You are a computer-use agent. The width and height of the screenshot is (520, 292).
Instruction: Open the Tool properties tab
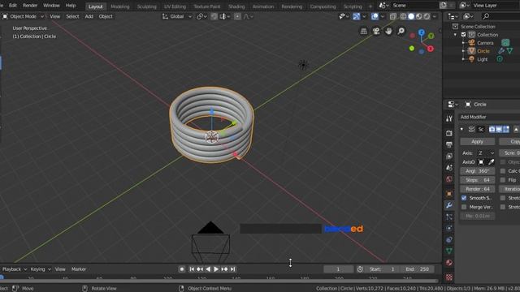pyautogui.click(x=449, y=119)
